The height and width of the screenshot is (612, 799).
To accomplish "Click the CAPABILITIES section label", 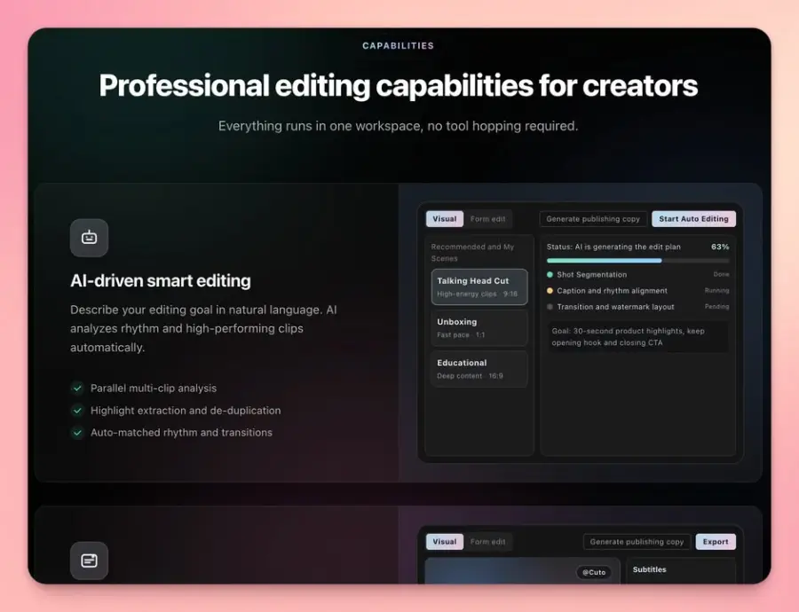I will click(398, 46).
